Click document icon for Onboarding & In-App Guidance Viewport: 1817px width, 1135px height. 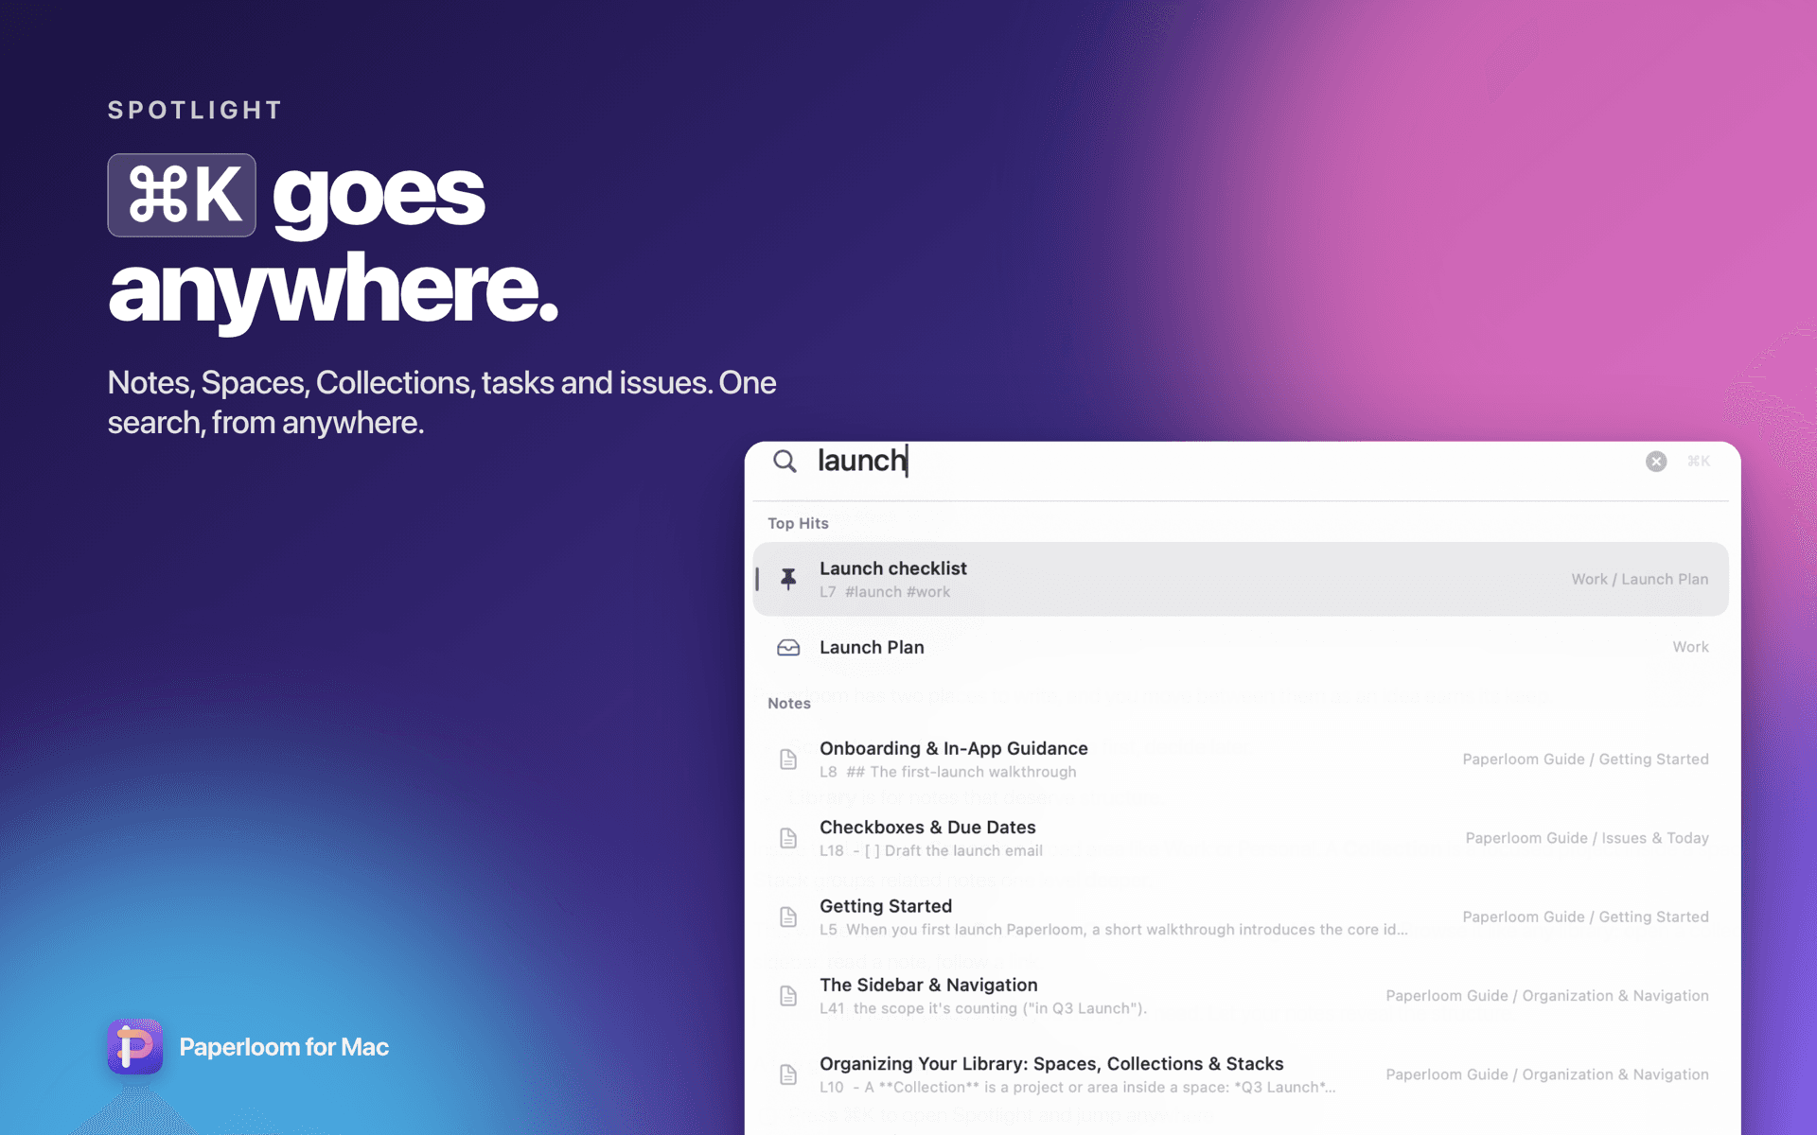coord(788,760)
